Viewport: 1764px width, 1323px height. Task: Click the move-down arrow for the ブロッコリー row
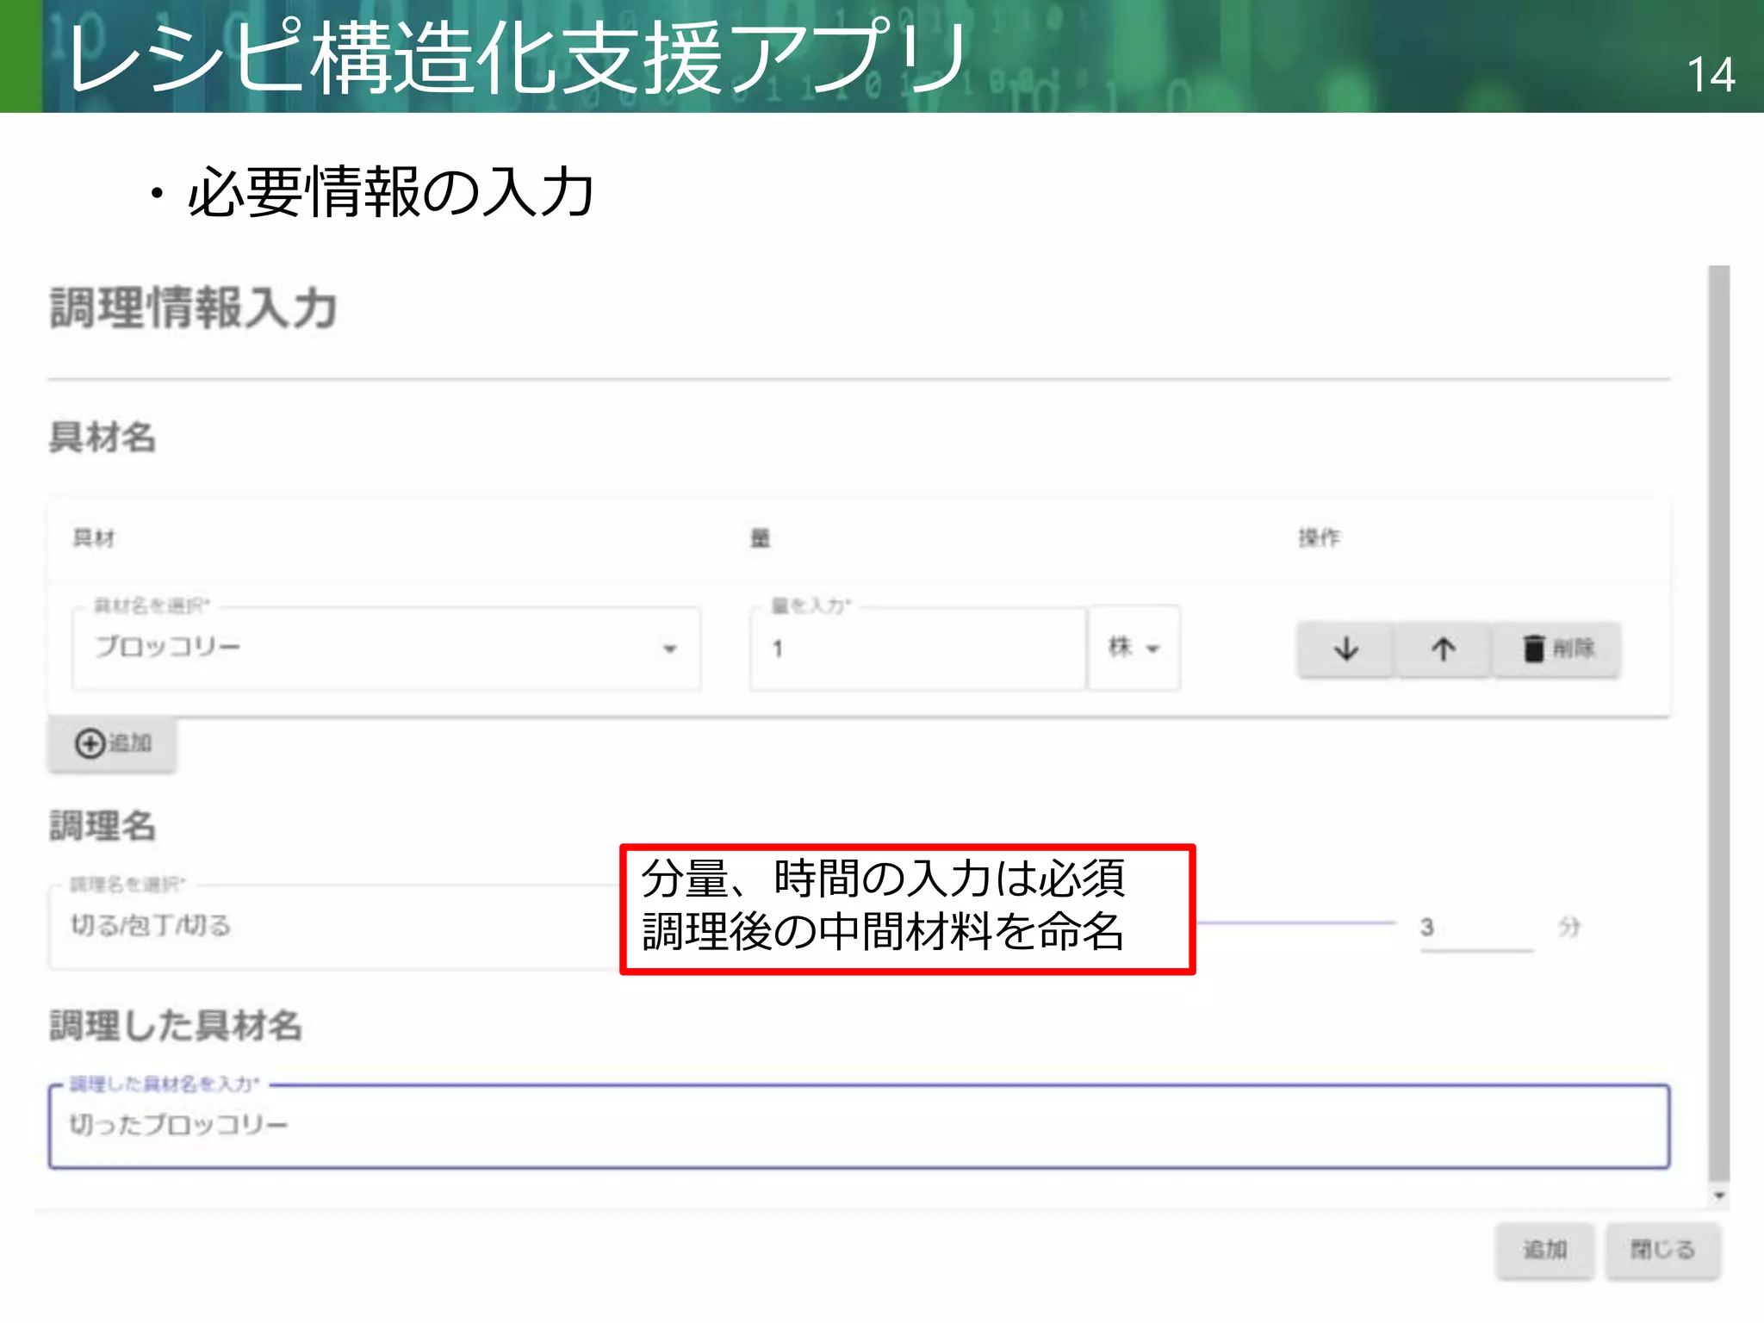pos(1346,649)
